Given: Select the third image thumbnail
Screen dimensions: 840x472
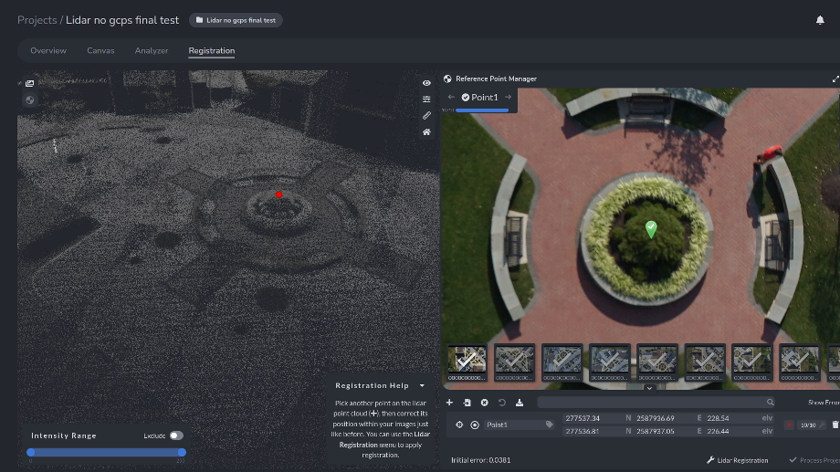Looking at the screenshot, I should [562, 362].
